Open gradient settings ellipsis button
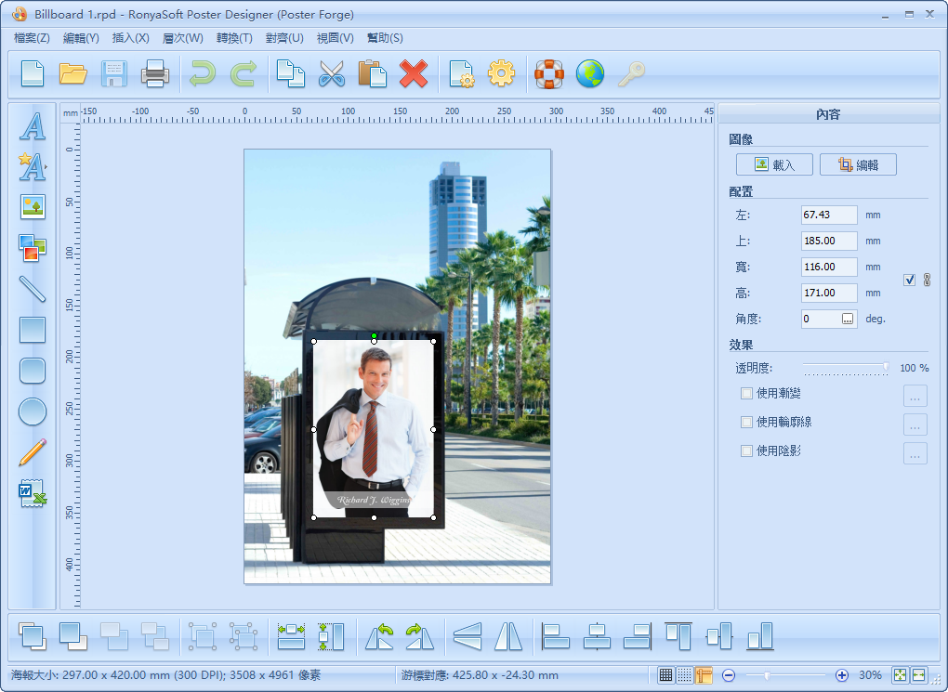The width and height of the screenshot is (948, 692). pyautogui.click(x=915, y=396)
